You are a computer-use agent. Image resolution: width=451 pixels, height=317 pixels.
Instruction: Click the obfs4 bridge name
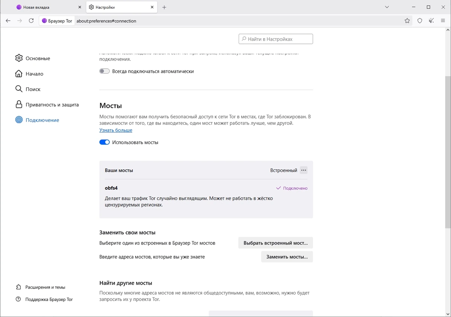(x=111, y=188)
